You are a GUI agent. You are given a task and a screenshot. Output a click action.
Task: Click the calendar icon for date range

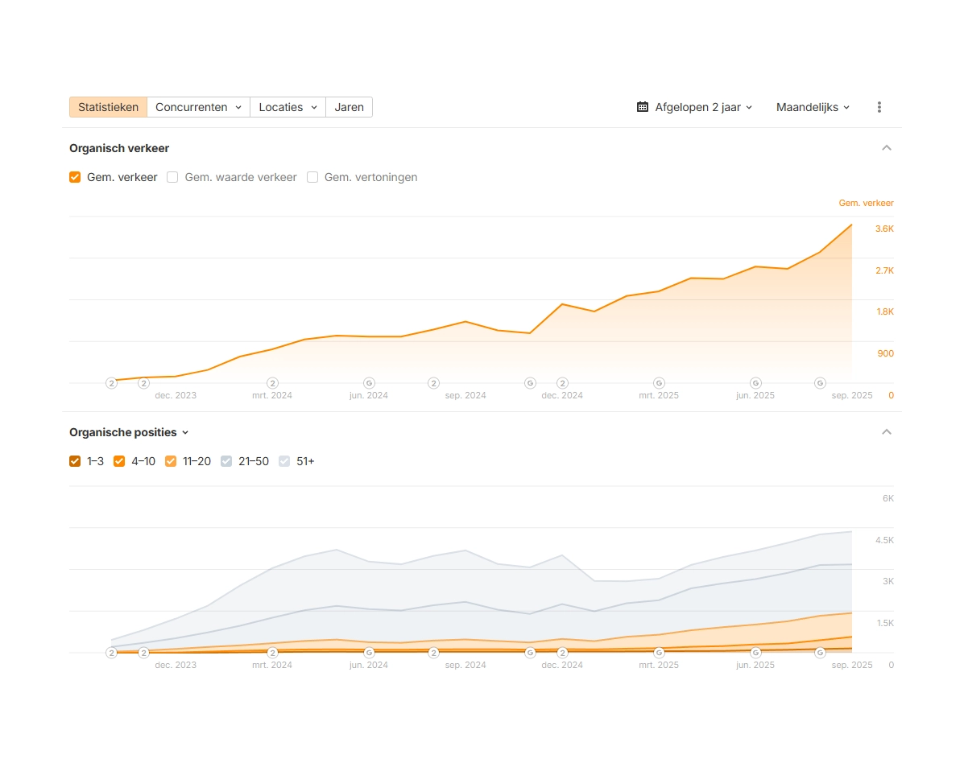[x=643, y=107]
